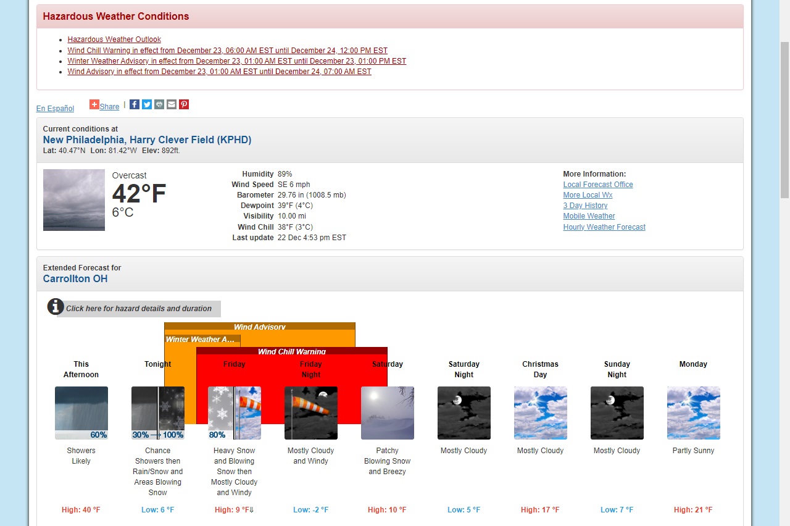Click the 'Low: 5 °F' value
The width and height of the screenshot is (790, 526).
pyautogui.click(x=464, y=510)
